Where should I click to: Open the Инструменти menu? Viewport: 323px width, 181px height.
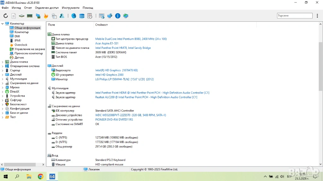pos(71,8)
